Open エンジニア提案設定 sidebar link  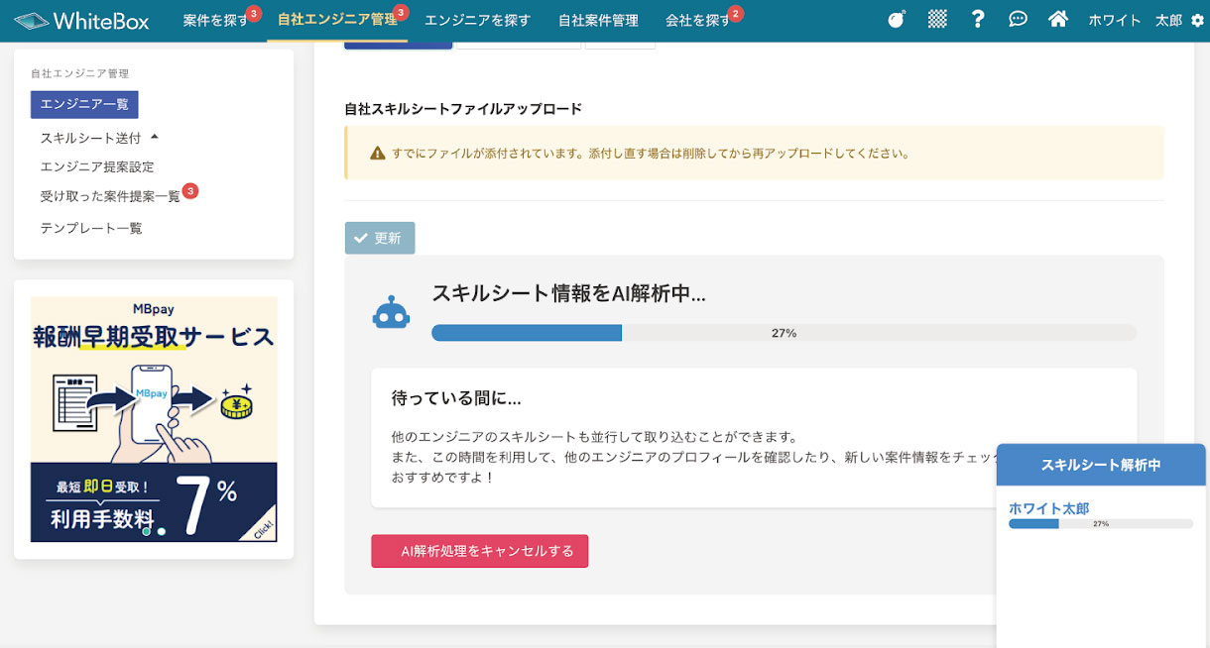tap(97, 166)
